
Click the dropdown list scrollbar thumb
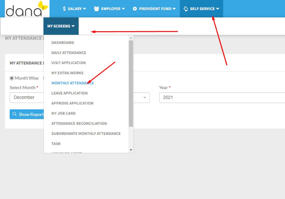tap(131, 83)
